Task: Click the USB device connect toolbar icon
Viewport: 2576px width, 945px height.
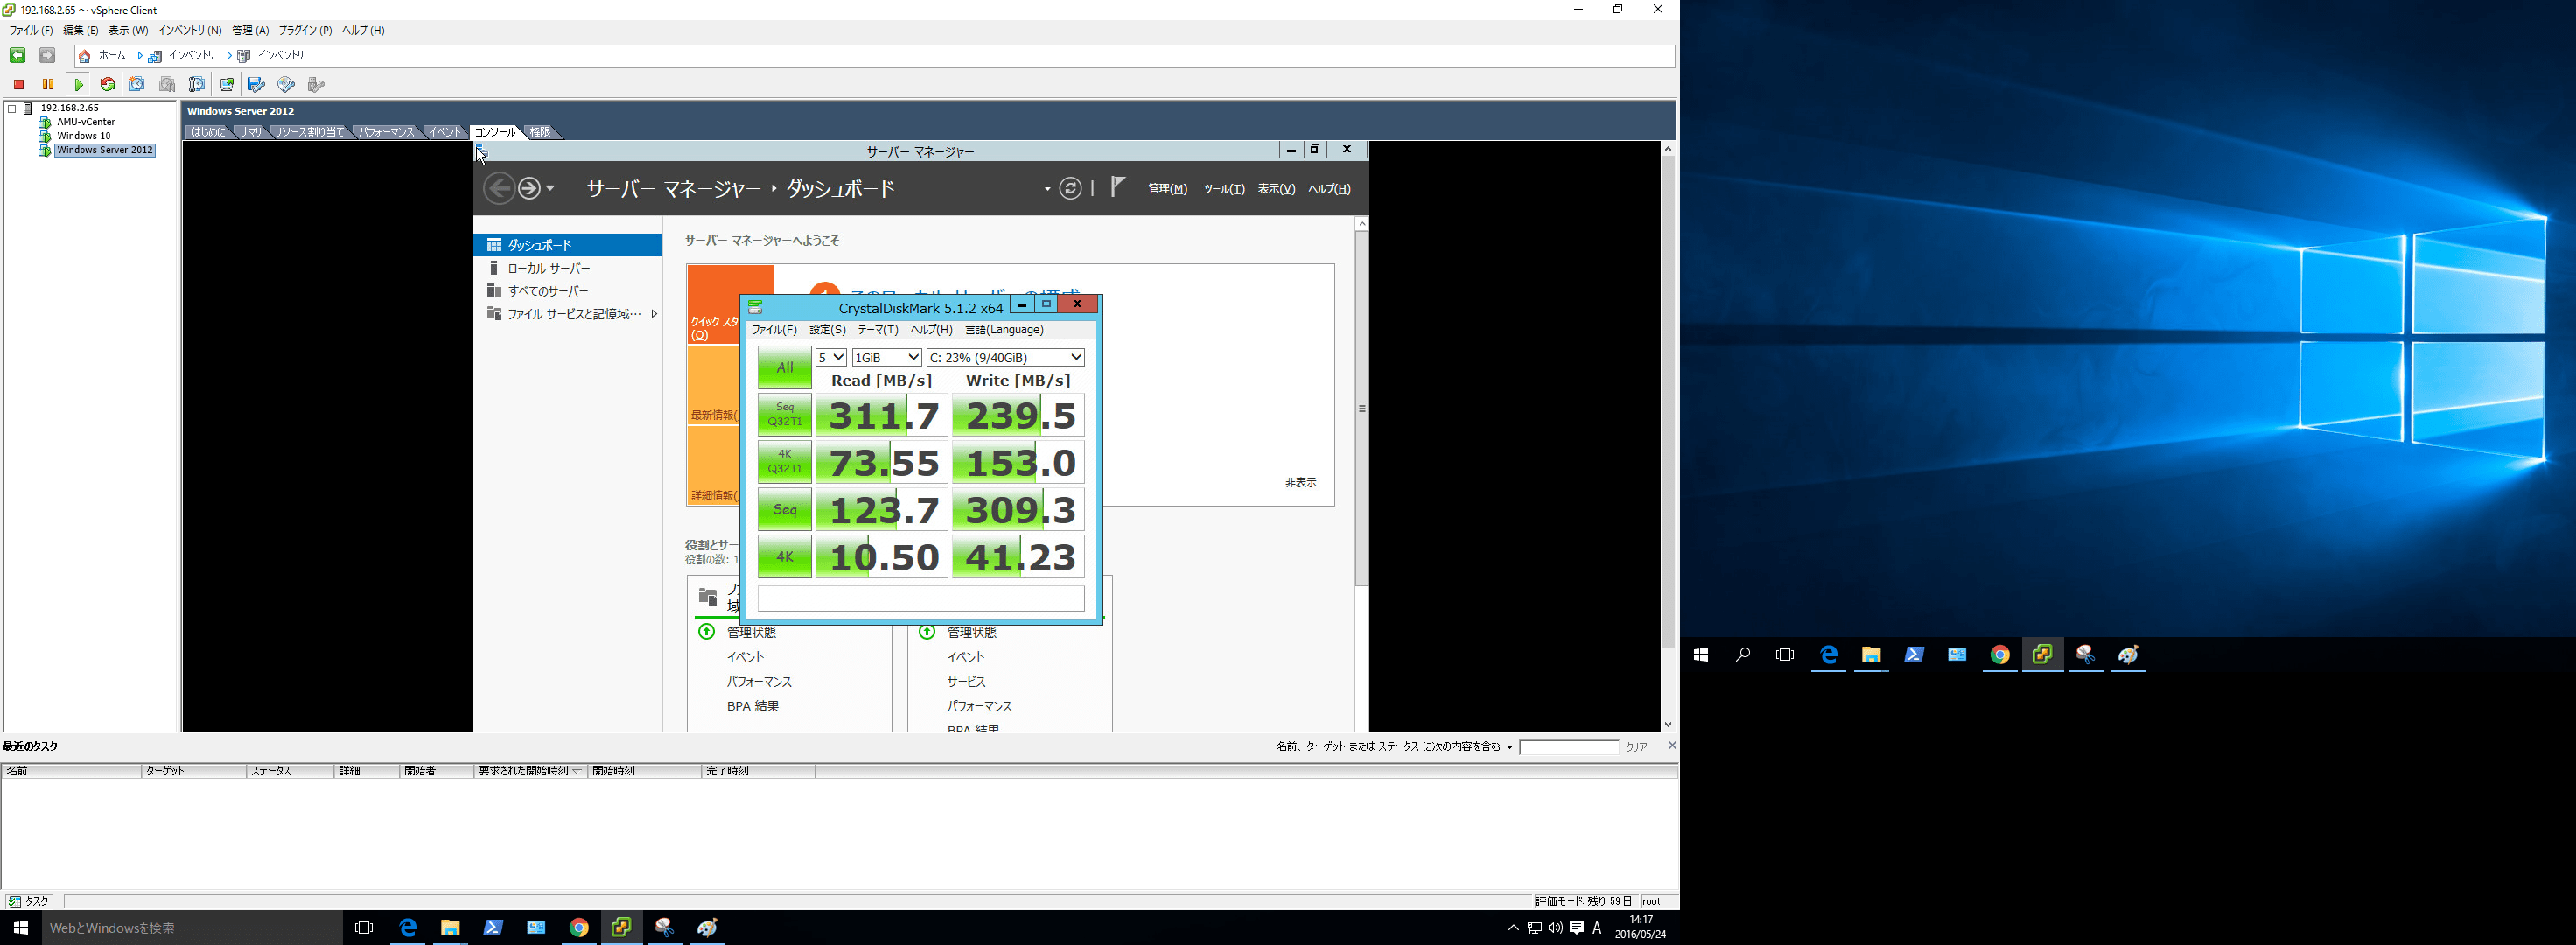Action: tap(316, 85)
